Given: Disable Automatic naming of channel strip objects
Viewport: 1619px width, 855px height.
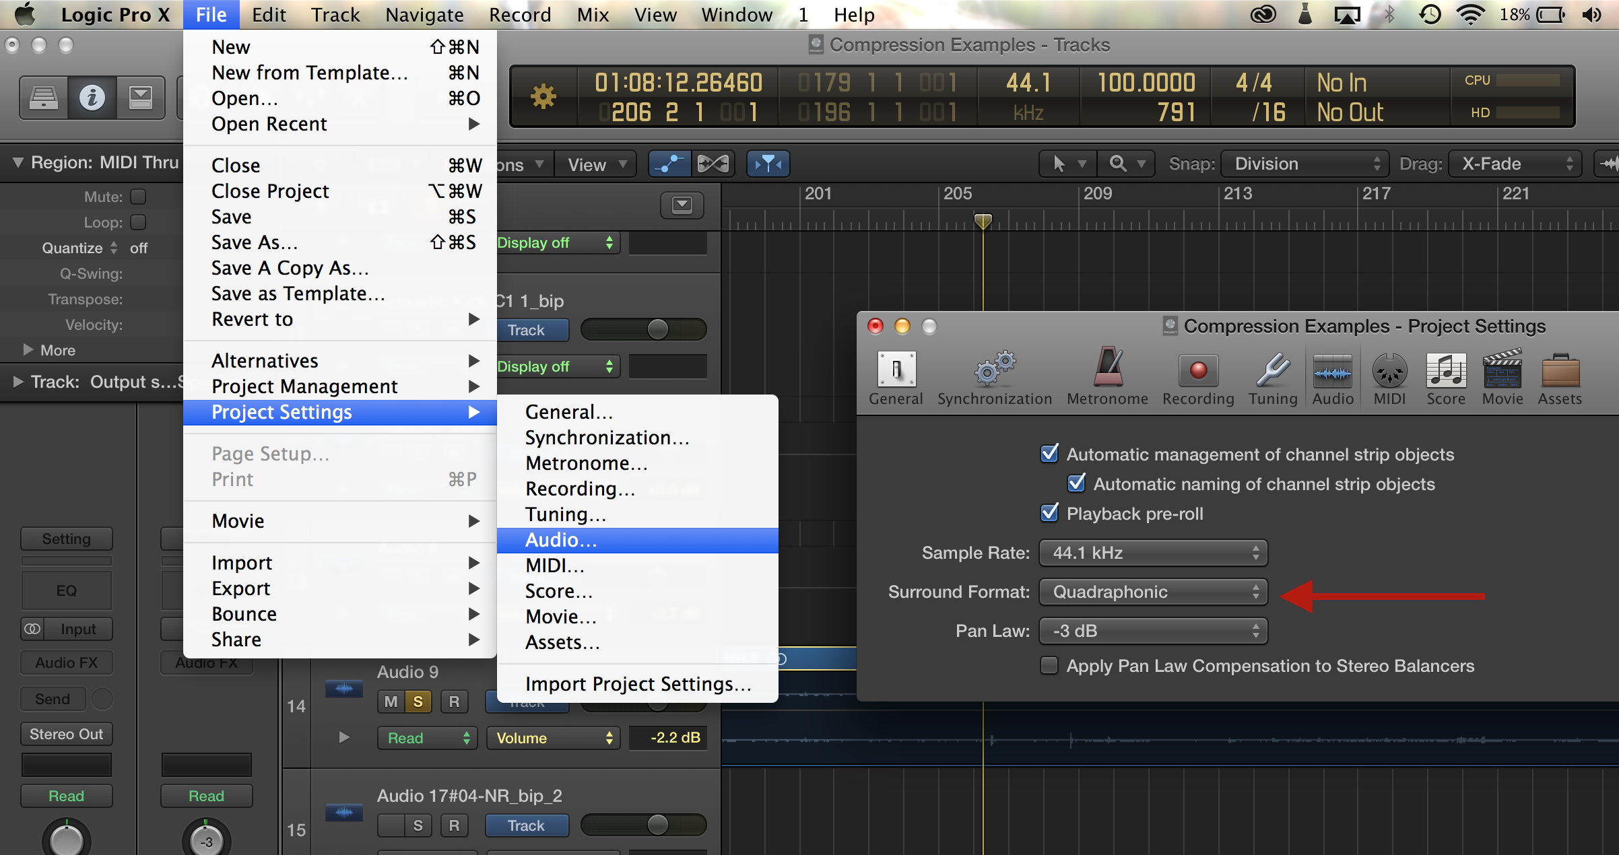Looking at the screenshot, I should point(1076,484).
